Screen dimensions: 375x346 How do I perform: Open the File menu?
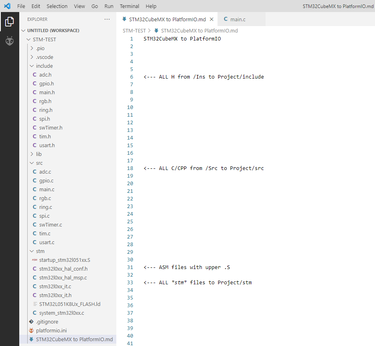pyautogui.click(x=21, y=6)
